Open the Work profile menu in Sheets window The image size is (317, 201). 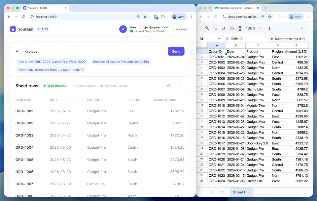click(x=295, y=17)
